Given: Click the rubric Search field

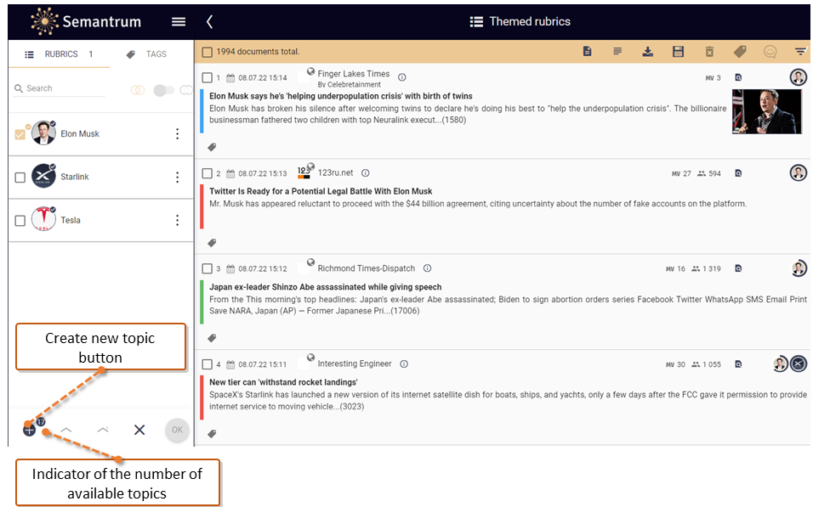Looking at the screenshot, I should 60,88.
